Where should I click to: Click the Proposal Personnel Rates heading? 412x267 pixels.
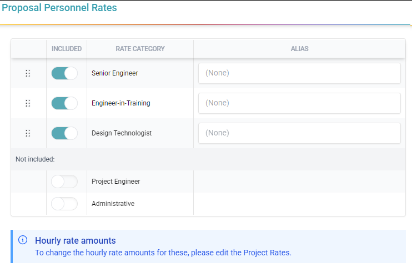tap(59, 8)
